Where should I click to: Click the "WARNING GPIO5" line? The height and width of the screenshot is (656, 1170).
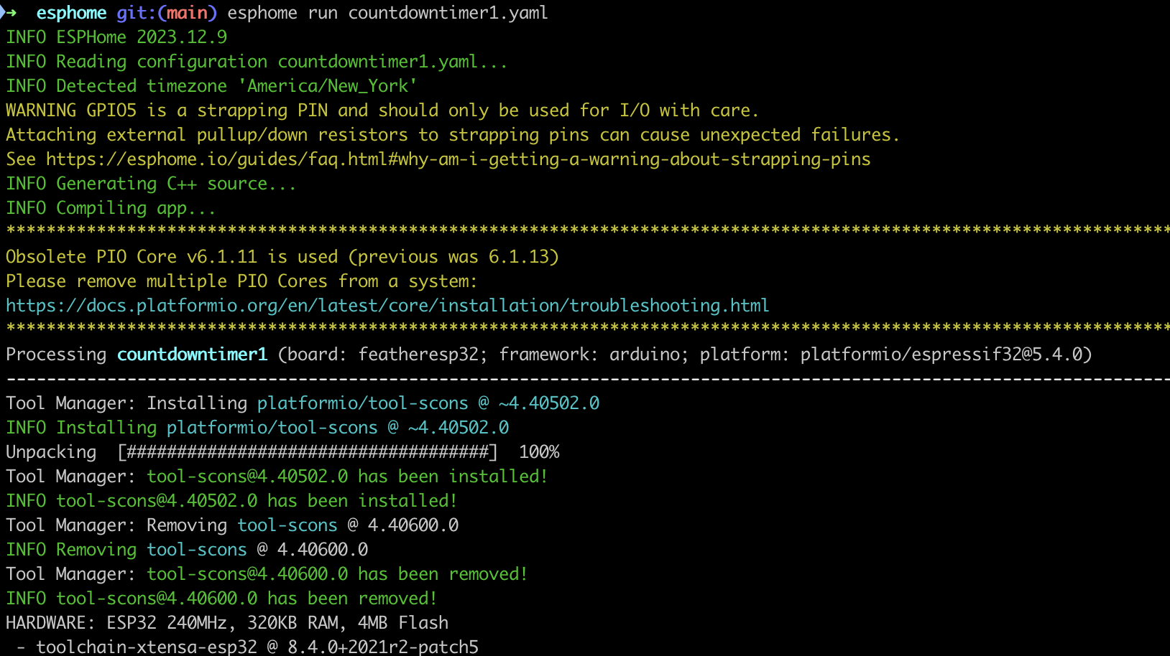(382, 111)
